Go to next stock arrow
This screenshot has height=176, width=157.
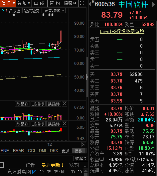pyautogui.click(x=154, y=4)
